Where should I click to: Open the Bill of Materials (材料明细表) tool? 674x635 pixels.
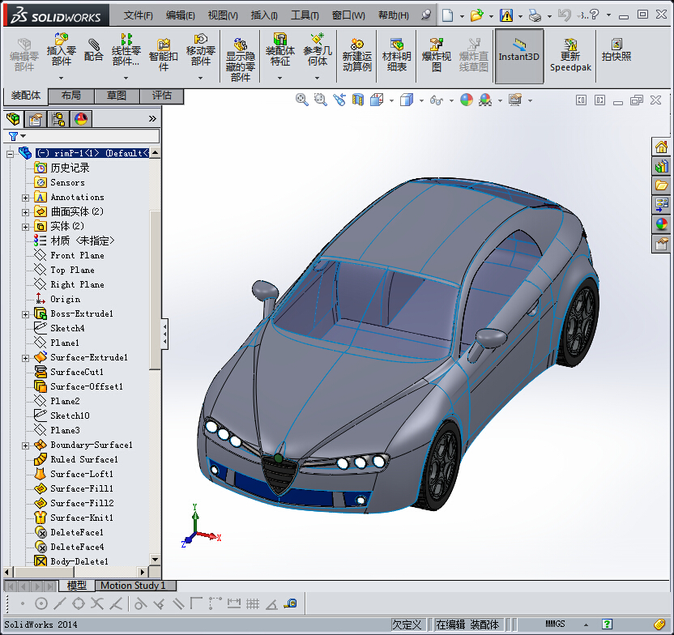(x=396, y=54)
